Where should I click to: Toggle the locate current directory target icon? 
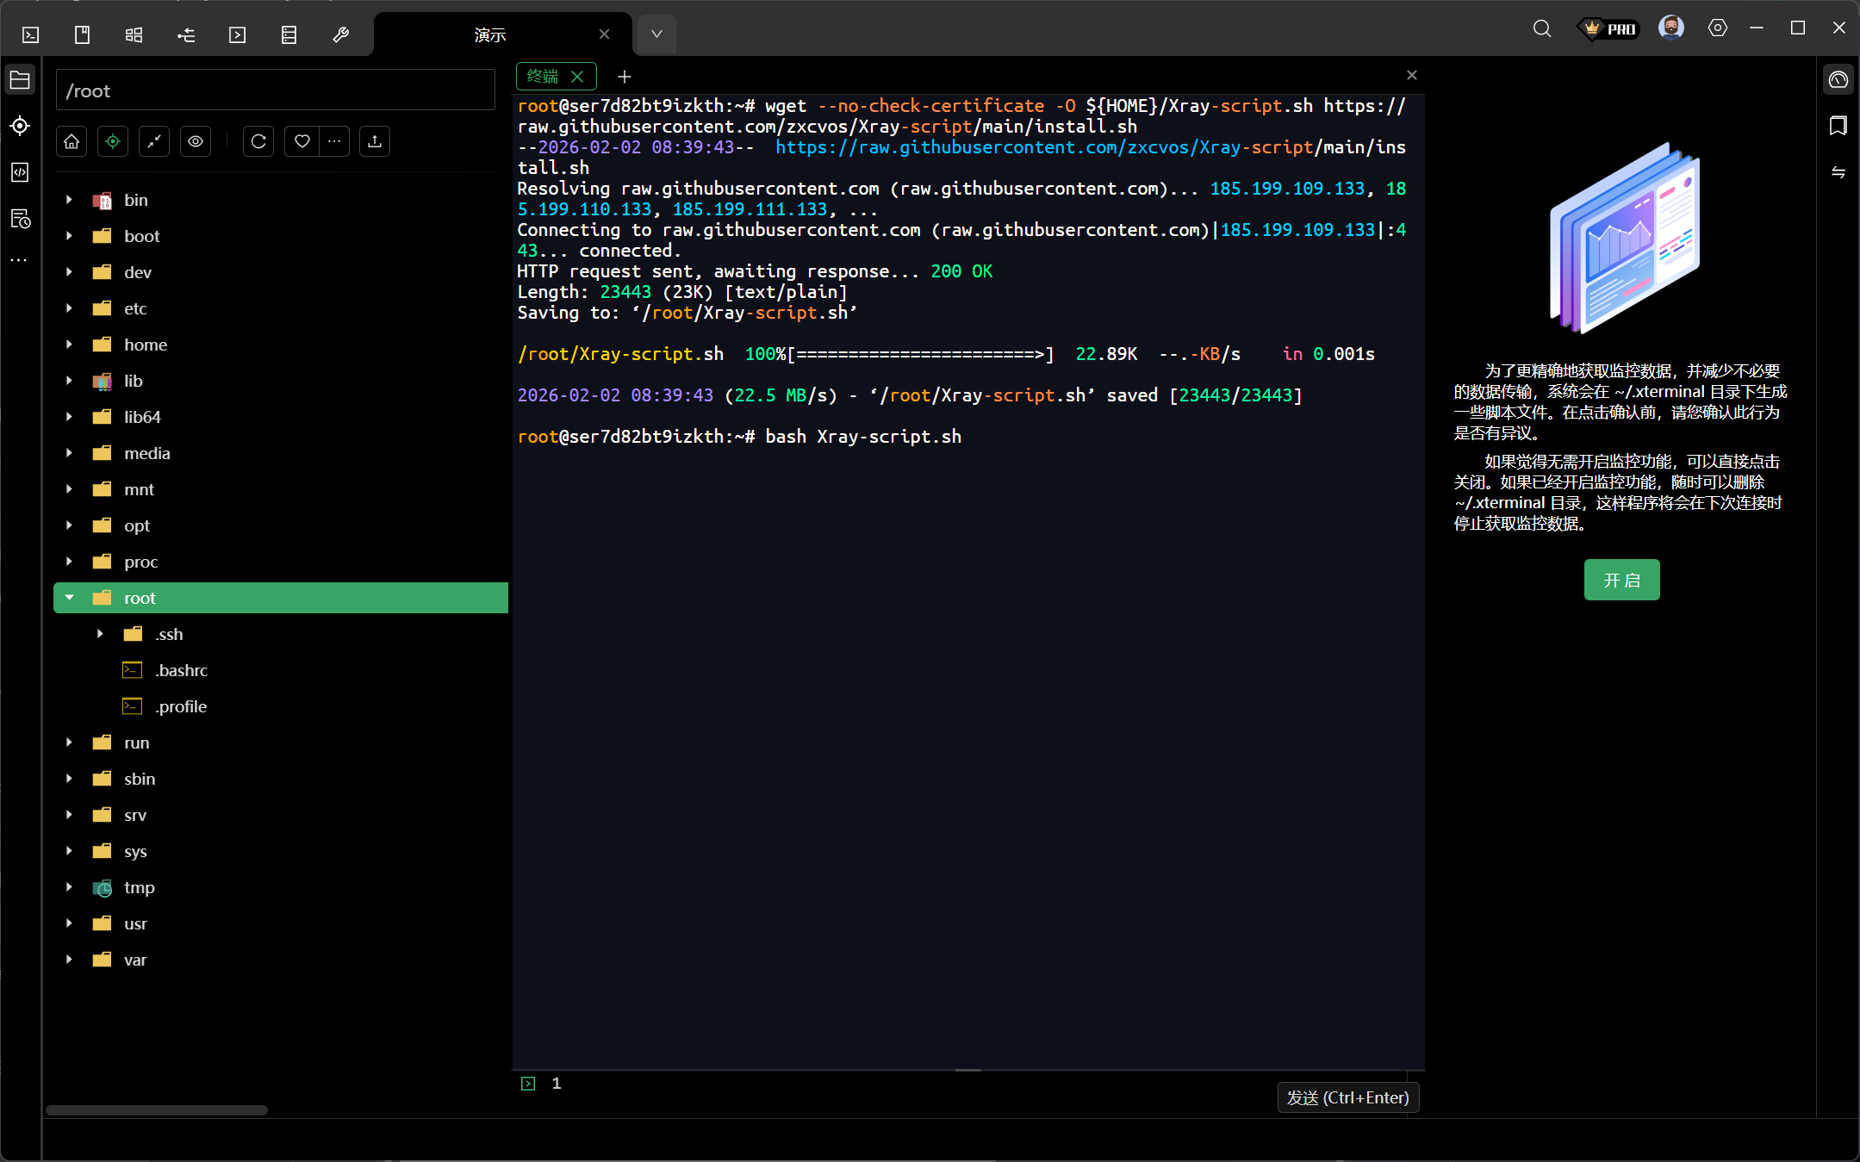coord(113,141)
